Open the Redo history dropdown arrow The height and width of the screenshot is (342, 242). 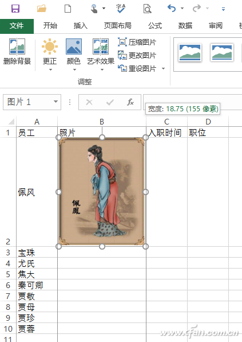(207, 9)
